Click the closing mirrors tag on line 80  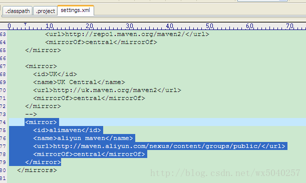point(37,170)
